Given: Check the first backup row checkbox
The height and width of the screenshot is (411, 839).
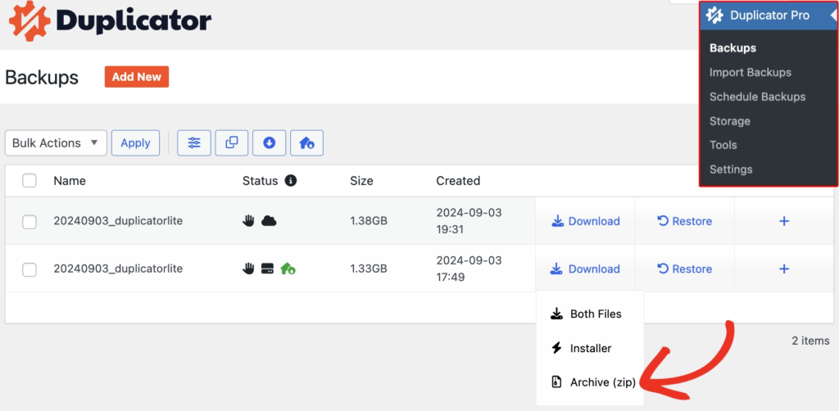Looking at the screenshot, I should coord(29,221).
